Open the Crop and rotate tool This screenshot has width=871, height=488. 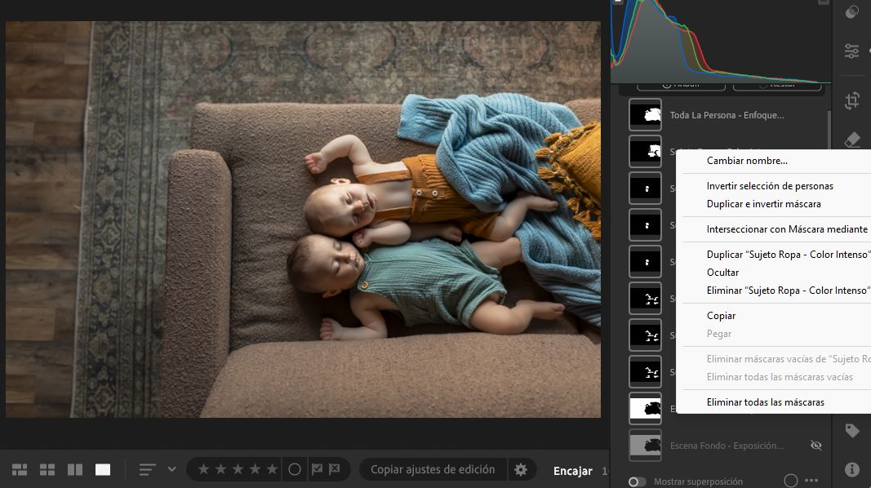pyautogui.click(x=852, y=100)
